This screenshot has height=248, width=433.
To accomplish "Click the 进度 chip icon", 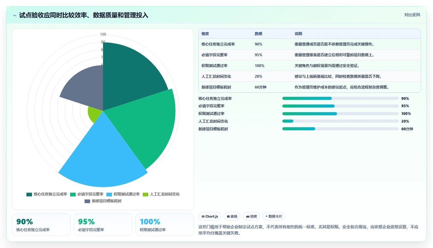I will [x=248, y=216].
